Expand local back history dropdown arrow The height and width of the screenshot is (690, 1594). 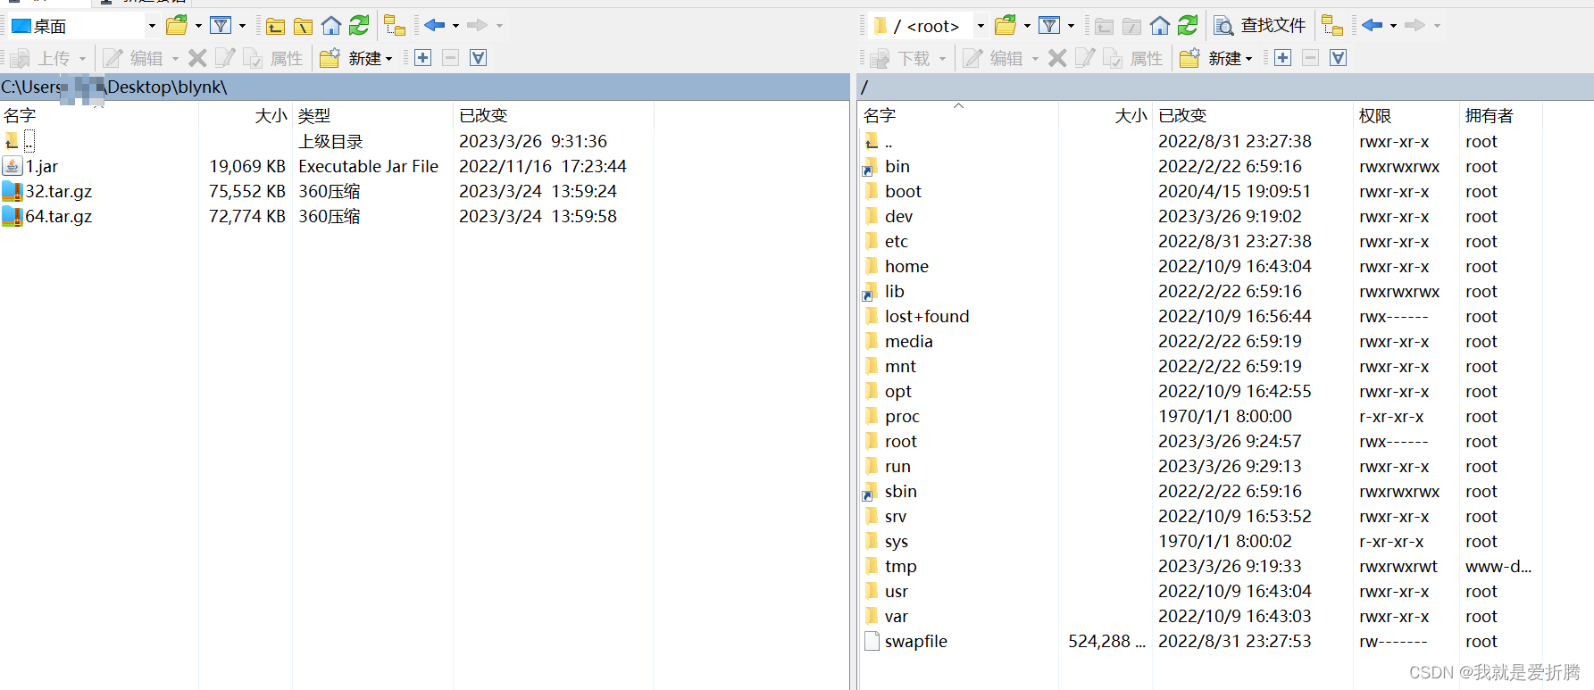pyautogui.click(x=455, y=26)
